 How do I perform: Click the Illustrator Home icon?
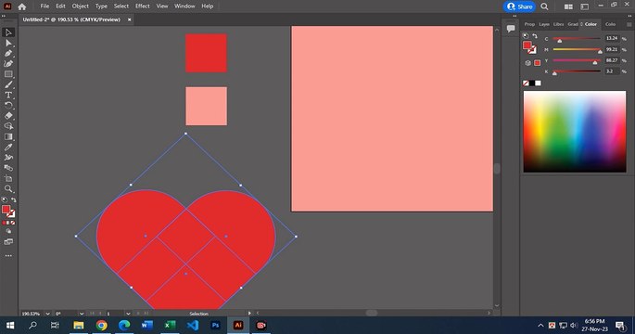[x=22, y=6]
